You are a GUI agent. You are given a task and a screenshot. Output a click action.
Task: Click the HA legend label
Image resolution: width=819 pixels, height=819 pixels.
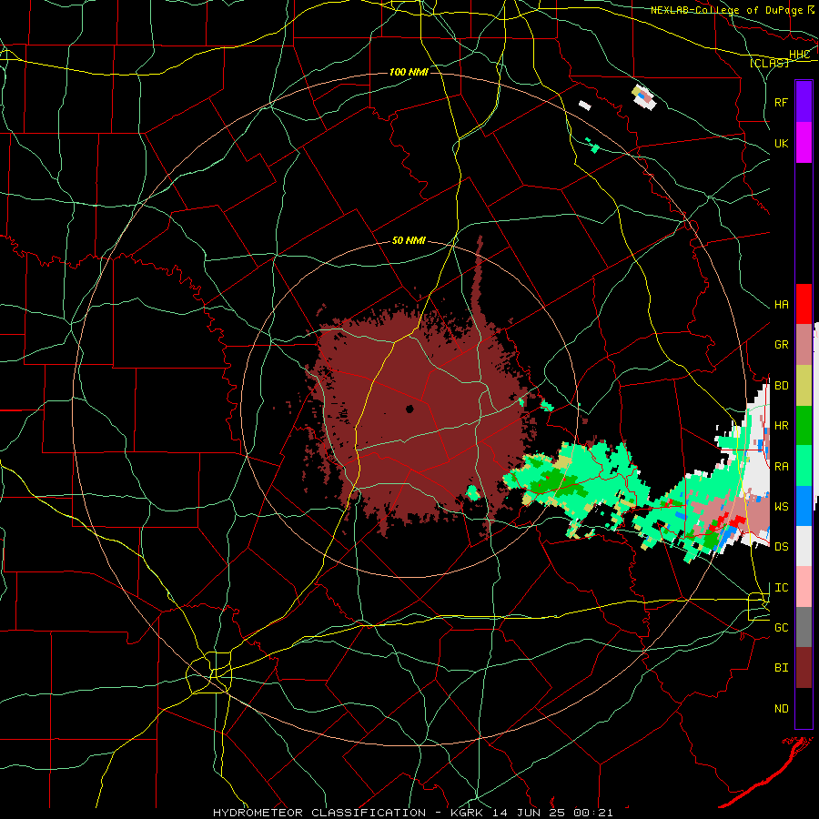pos(781,305)
